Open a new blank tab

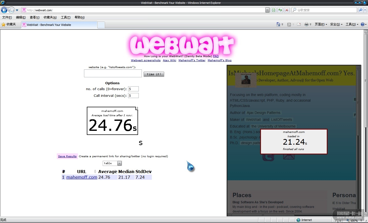[x=101, y=25]
